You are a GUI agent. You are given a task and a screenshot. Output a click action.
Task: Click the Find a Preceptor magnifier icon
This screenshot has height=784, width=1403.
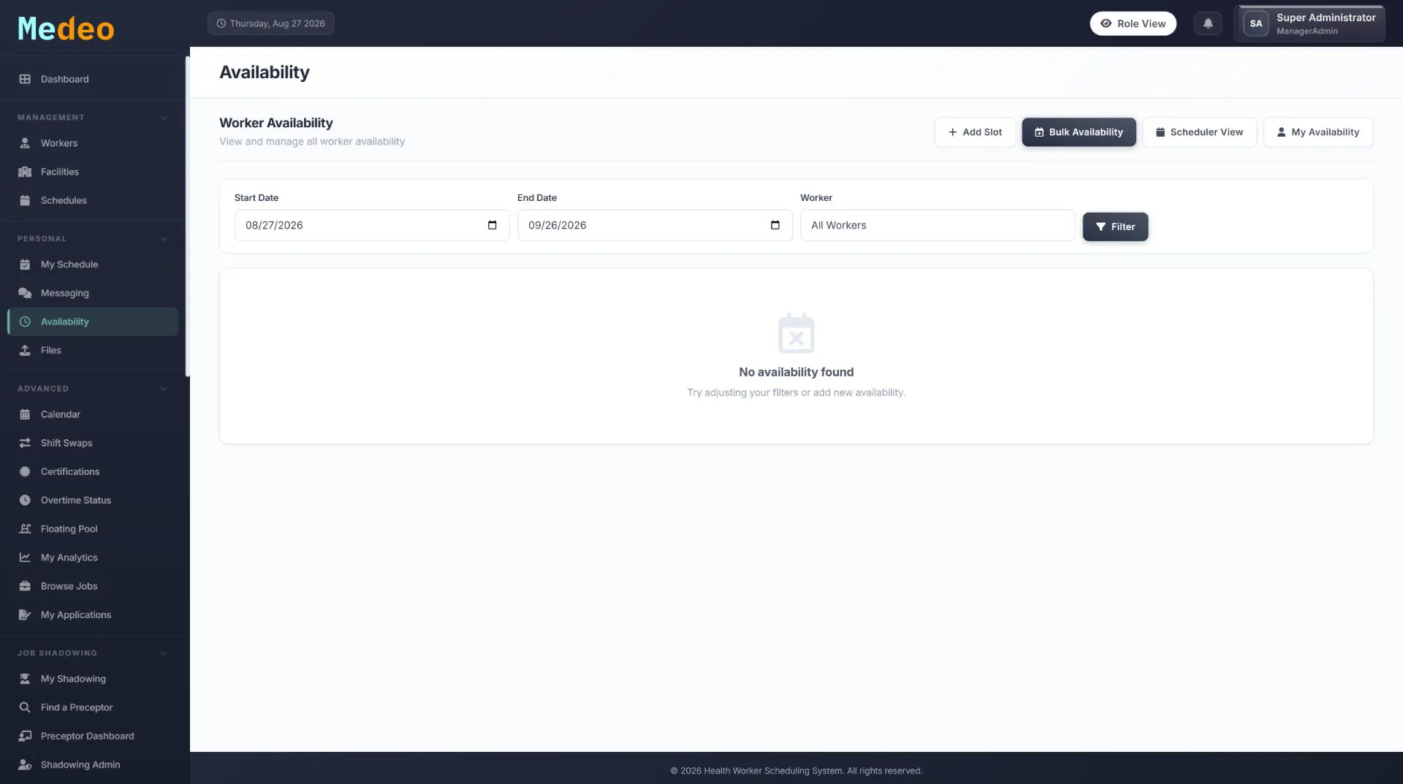coord(25,707)
